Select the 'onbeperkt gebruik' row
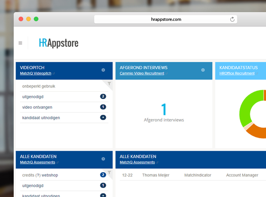This screenshot has width=266, height=197. [64, 86]
